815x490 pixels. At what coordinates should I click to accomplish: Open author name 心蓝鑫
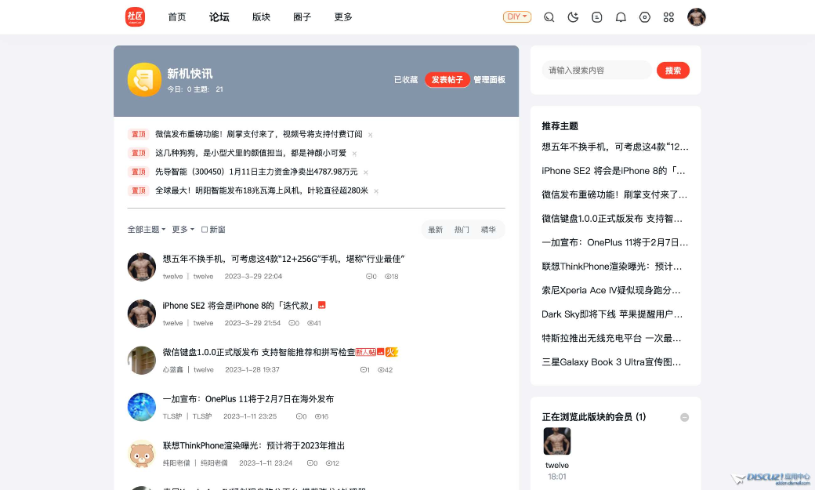click(172, 370)
